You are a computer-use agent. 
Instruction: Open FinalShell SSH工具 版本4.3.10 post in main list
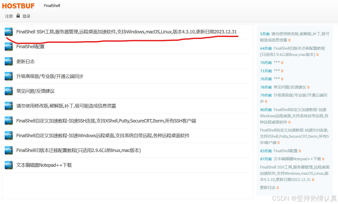(x=126, y=32)
